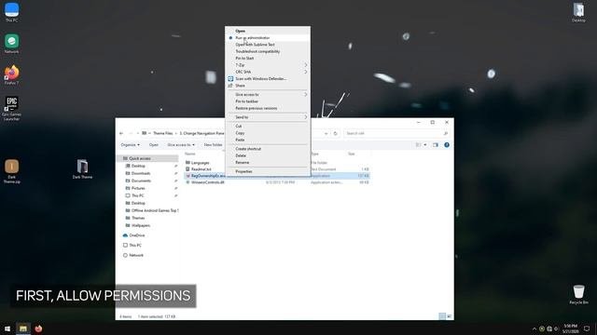This screenshot has height=335, width=597.
Task: Open Themes folder in navigation pane
Action: point(138,218)
